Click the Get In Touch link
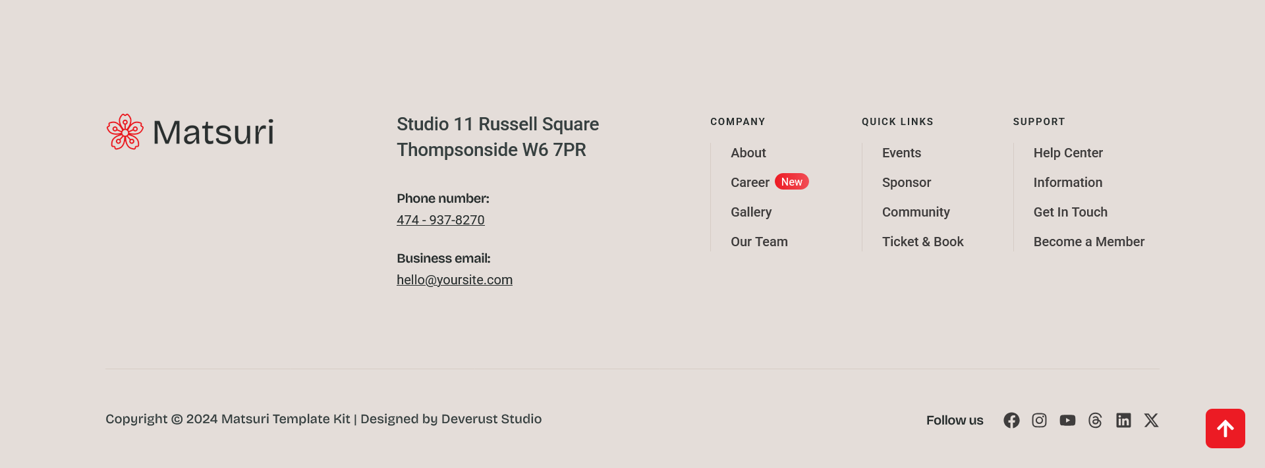Screen dimensions: 1265x468 click(1070, 213)
